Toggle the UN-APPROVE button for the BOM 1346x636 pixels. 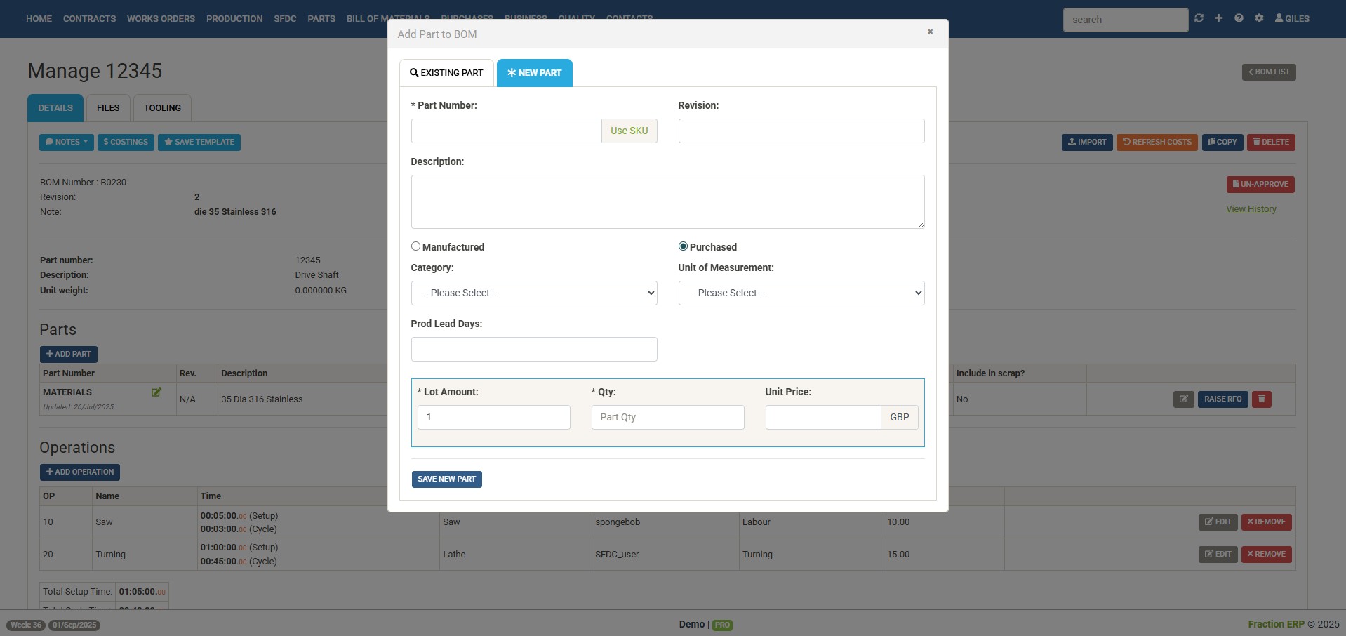click(1260, 184)
